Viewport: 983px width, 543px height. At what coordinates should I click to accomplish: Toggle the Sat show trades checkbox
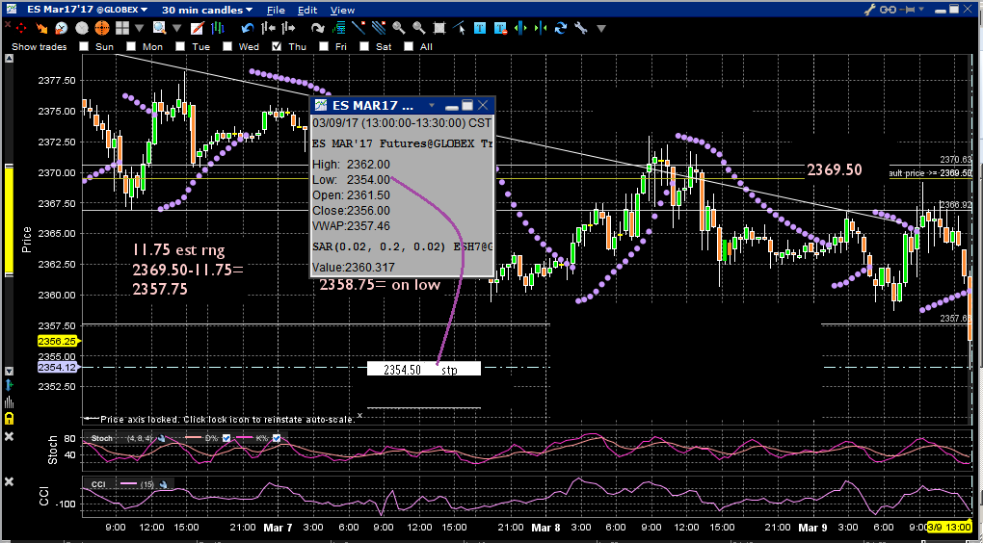363,46
